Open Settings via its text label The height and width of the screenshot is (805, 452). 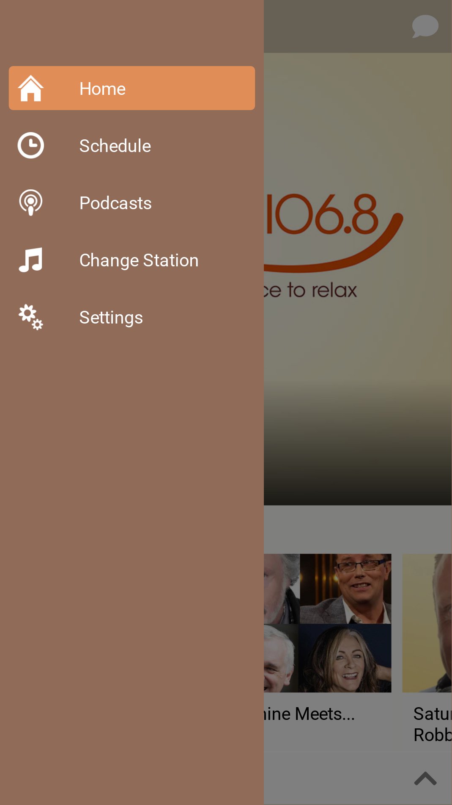coord(111,318)
